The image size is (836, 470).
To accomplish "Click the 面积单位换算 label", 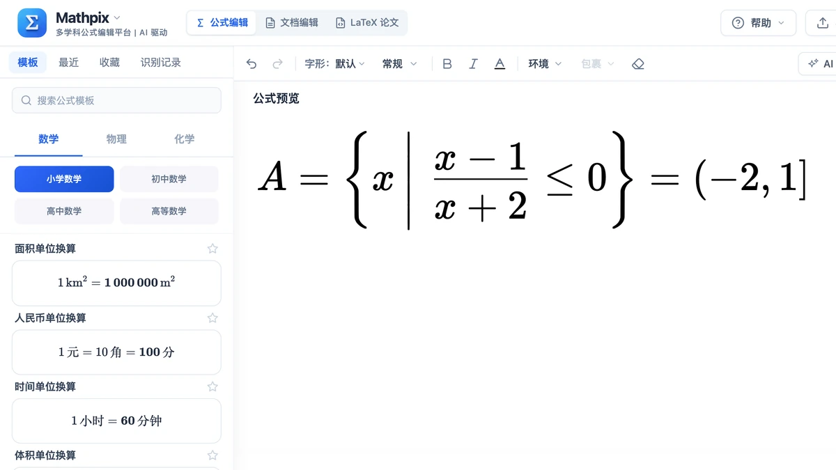I will (x=45, y=249).
